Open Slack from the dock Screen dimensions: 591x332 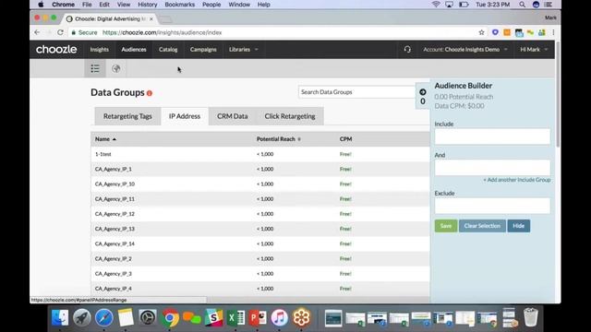point(213,317)
